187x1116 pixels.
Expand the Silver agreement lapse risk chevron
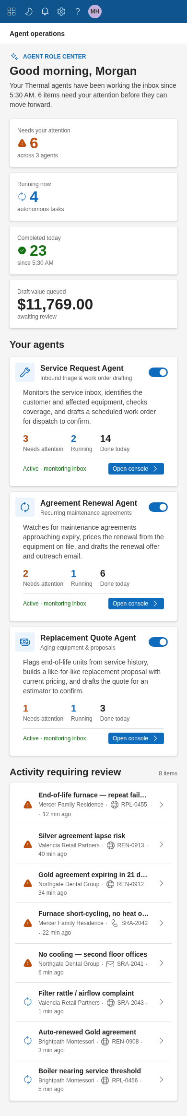162,844
